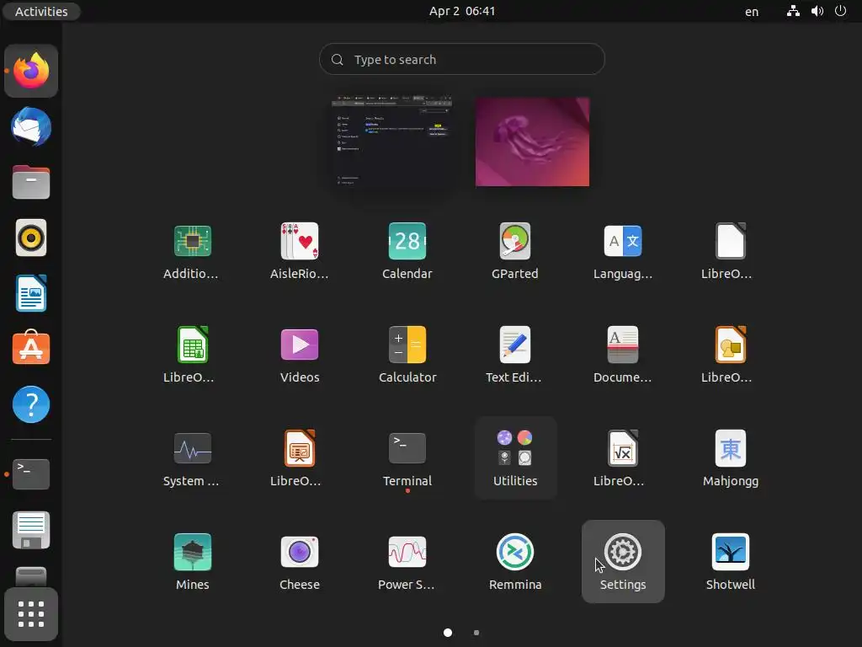Open Text Editor app

(515, 345)
